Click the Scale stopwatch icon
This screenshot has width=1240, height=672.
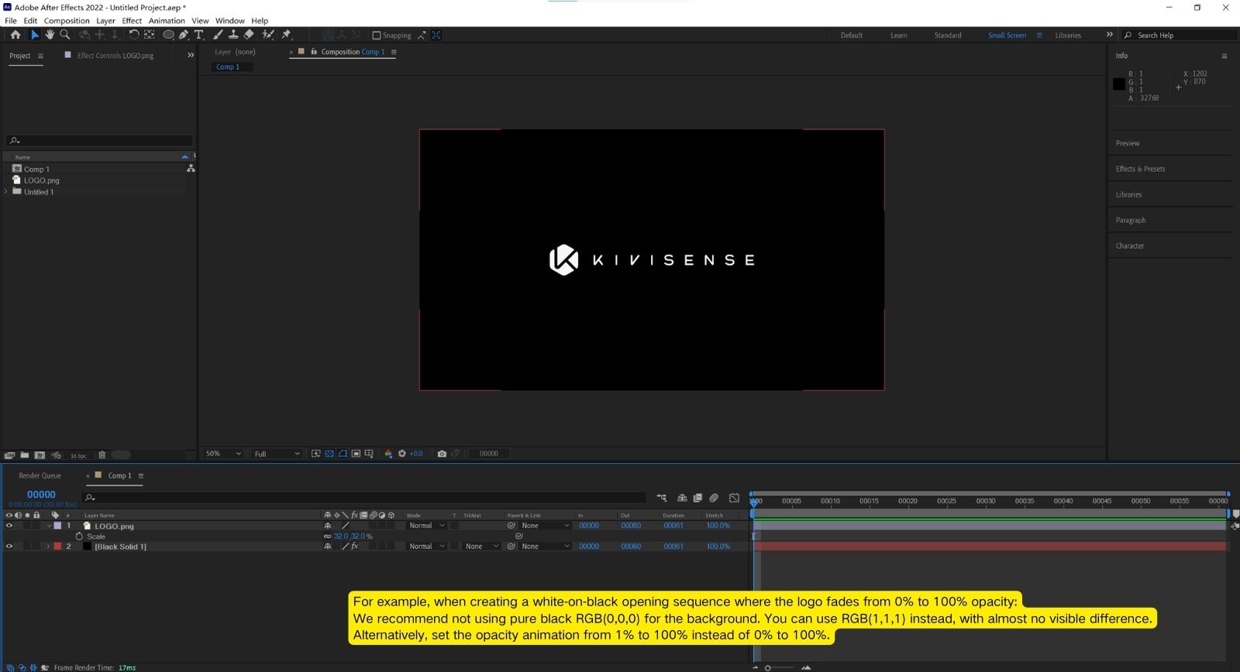pos(79,537)
